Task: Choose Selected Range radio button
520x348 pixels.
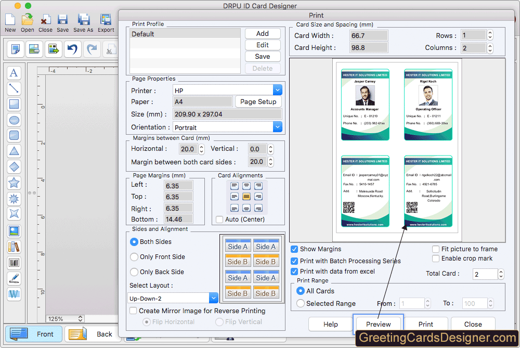Action: [x=301, y=303]
